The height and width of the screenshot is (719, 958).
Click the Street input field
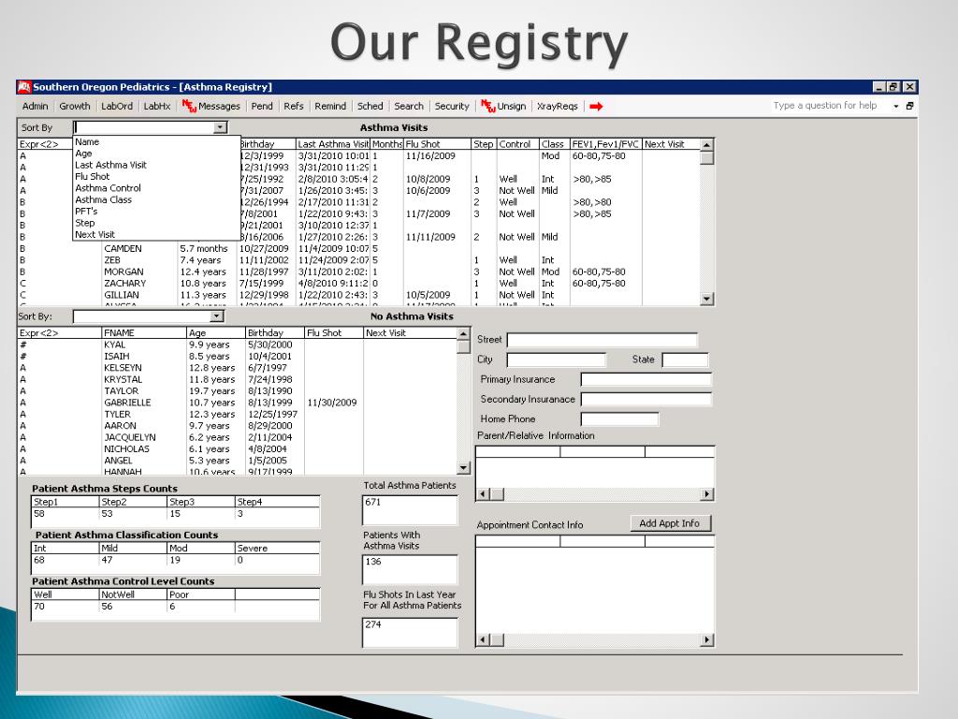point(602,340)
